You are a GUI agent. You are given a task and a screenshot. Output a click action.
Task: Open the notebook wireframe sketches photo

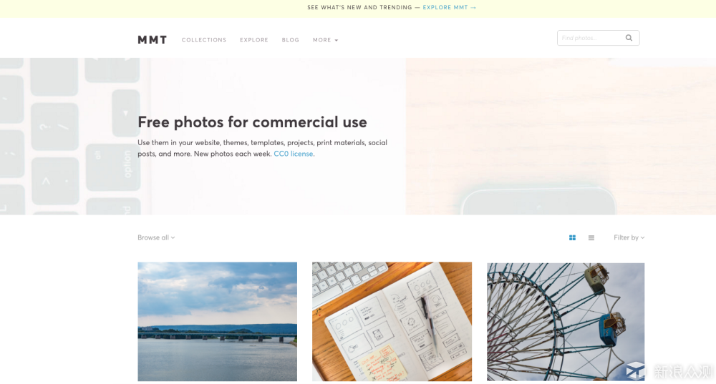[x=392, y=322]
